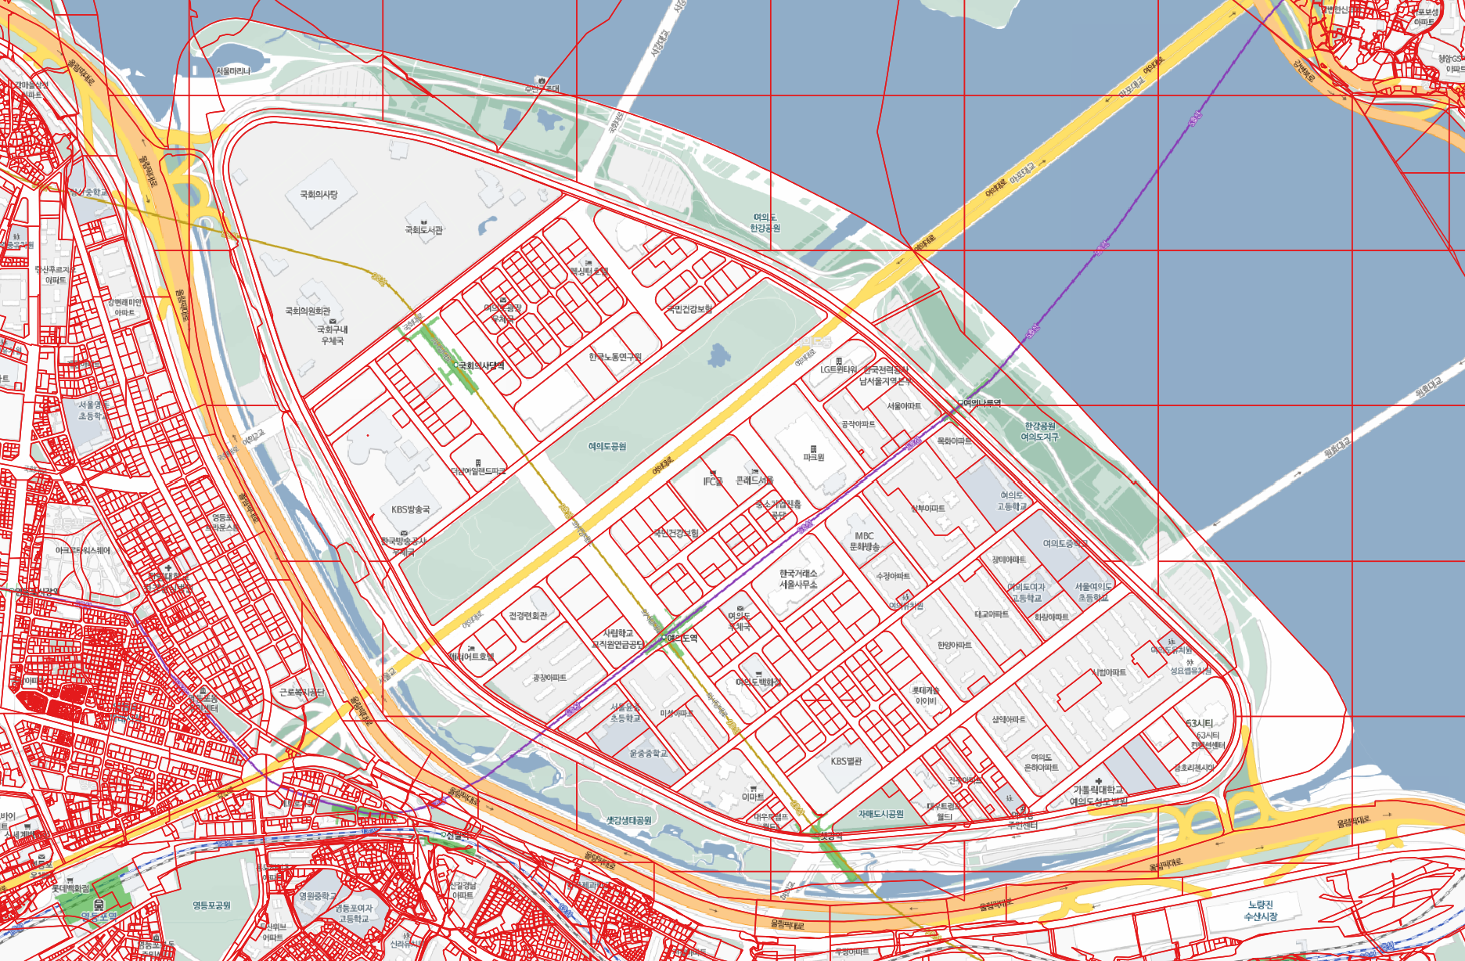
Task: Click the 신길경남 아파트 label
Action: (x=463, y=891)
